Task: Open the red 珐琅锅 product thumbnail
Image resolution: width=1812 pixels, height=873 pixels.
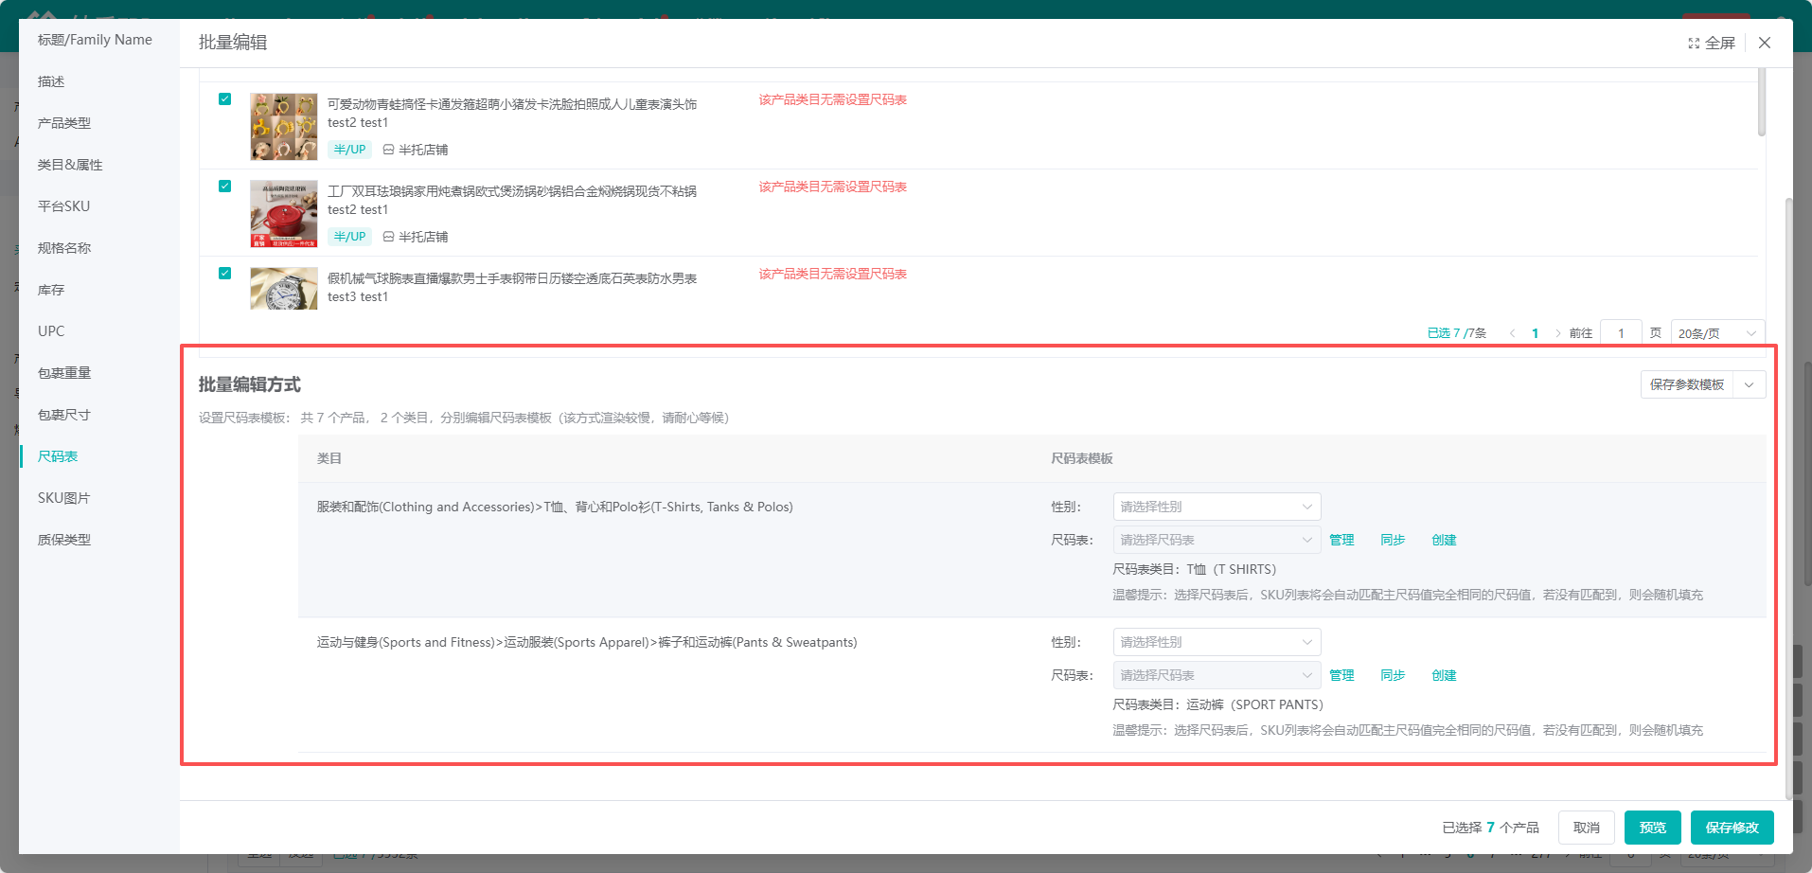Action: [284, 214]
